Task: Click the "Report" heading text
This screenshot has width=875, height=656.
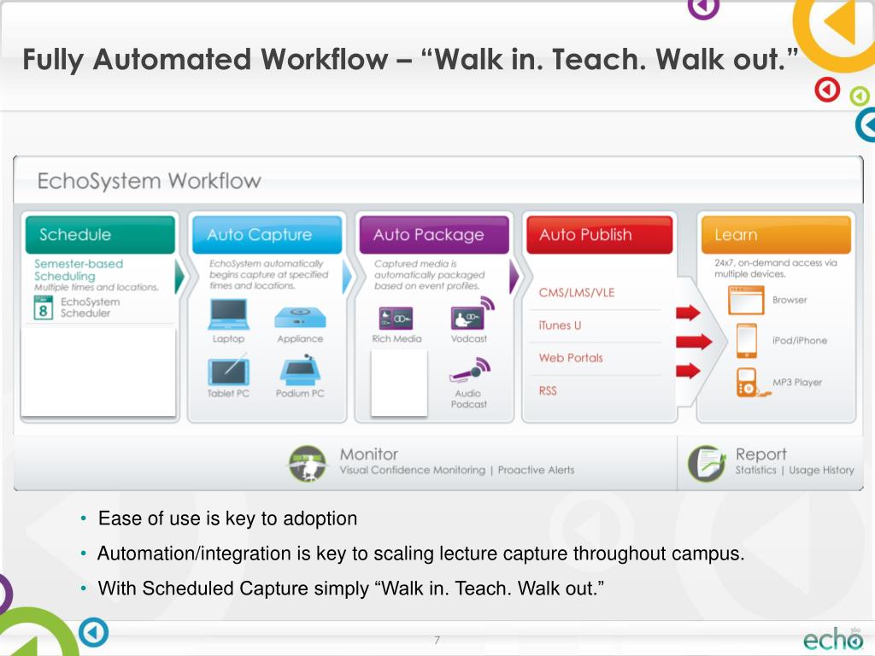Action: click(760, 454)
